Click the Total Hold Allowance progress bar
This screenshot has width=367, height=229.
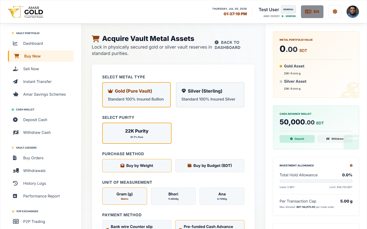point(316,181)
